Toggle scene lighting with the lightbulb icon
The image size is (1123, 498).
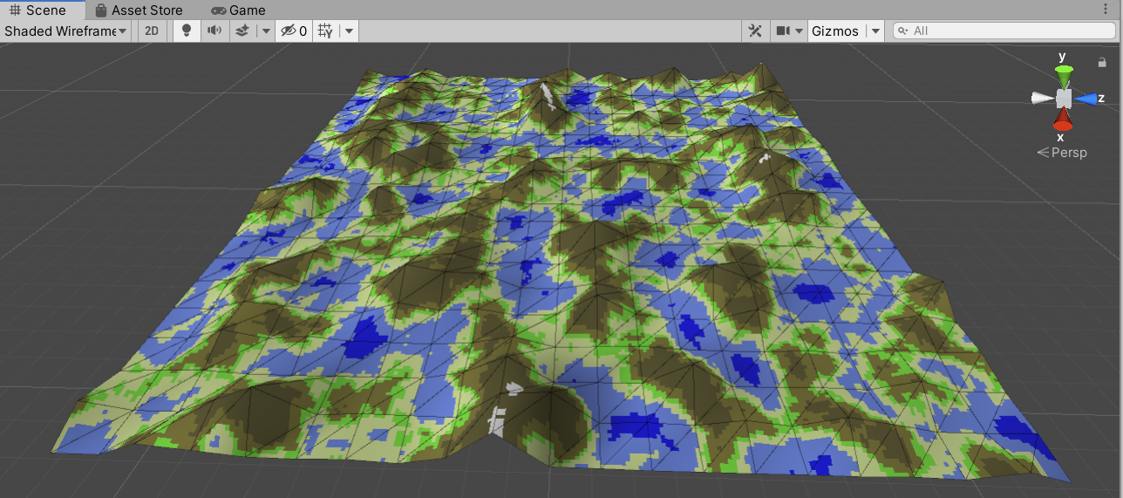pos(186,31)
